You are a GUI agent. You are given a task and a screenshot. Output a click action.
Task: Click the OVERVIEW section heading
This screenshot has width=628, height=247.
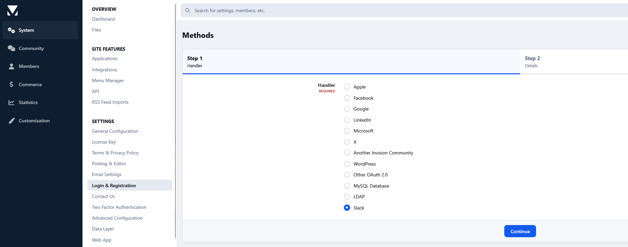click(104, 9)
